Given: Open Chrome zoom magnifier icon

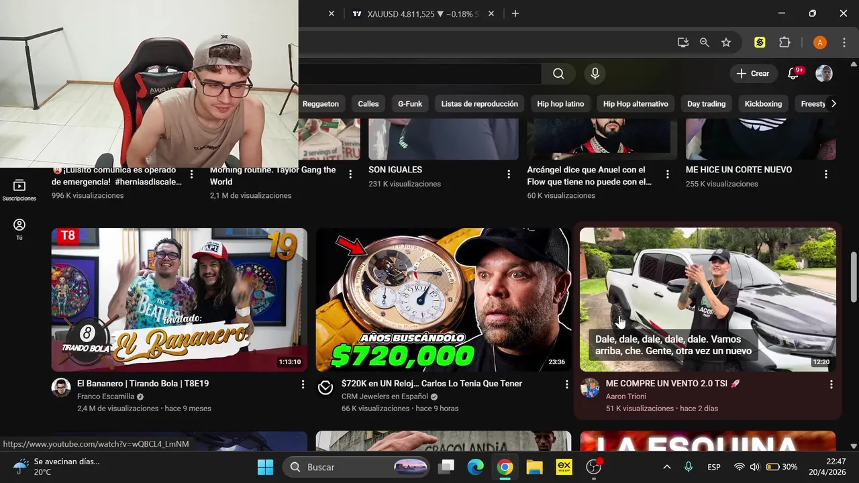Looking at the screenshot, I should coord(704,42).
